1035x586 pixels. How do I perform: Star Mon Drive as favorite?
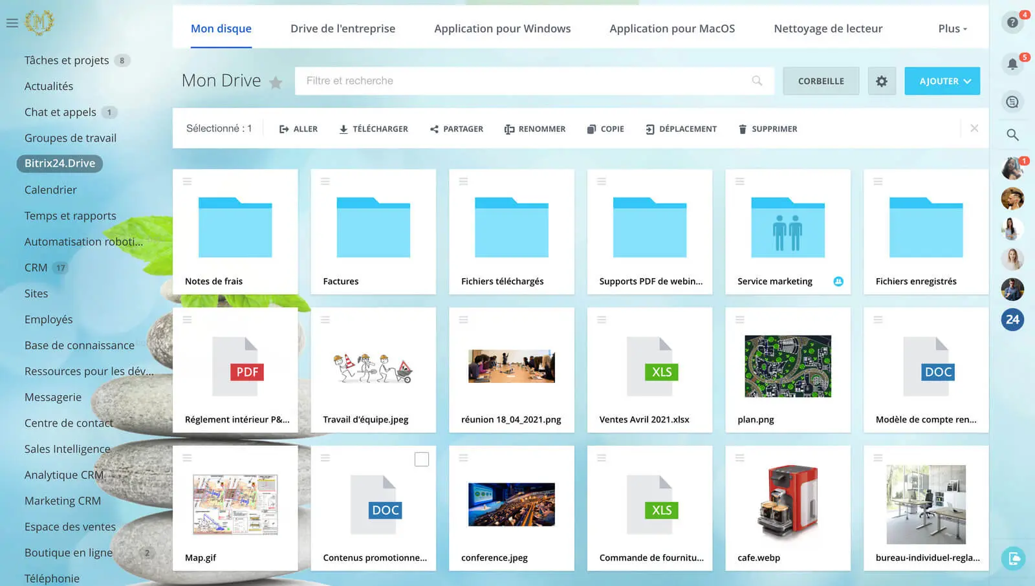pyautogui.click(x=276, y=83)
